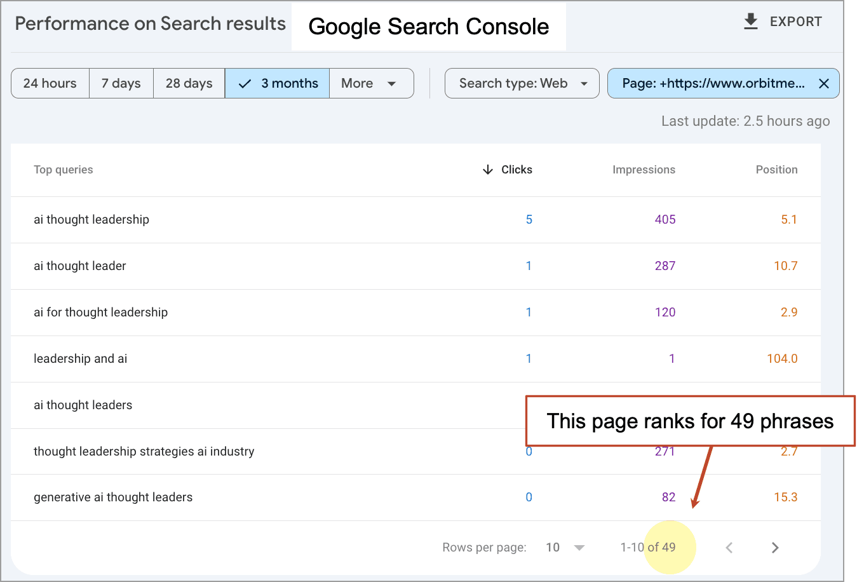Click the Performance on Search results heading

pos(151,24)
